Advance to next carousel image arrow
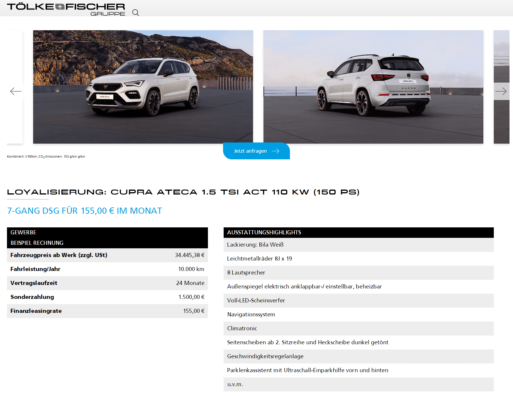The width and height of the screenshot is (513, 396). click(x=501, y=91)
